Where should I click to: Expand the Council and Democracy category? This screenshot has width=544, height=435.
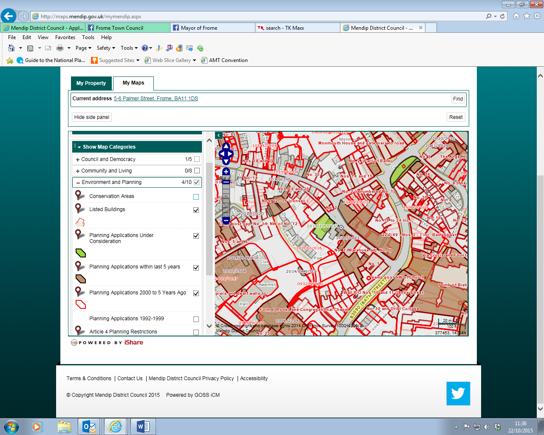(78, 160)
